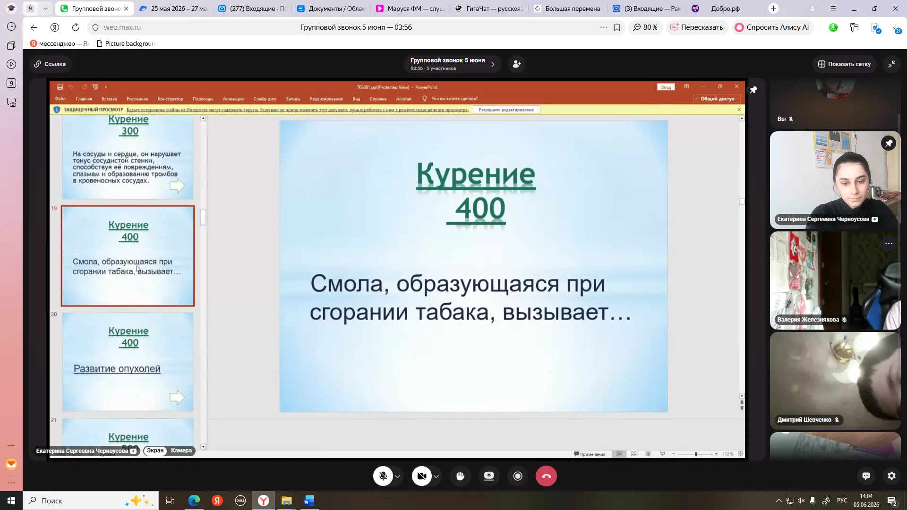Open мессенджер bookmark in bookmarks bar
The height and width of the screenshot is (510, 907).
(60, 43)
